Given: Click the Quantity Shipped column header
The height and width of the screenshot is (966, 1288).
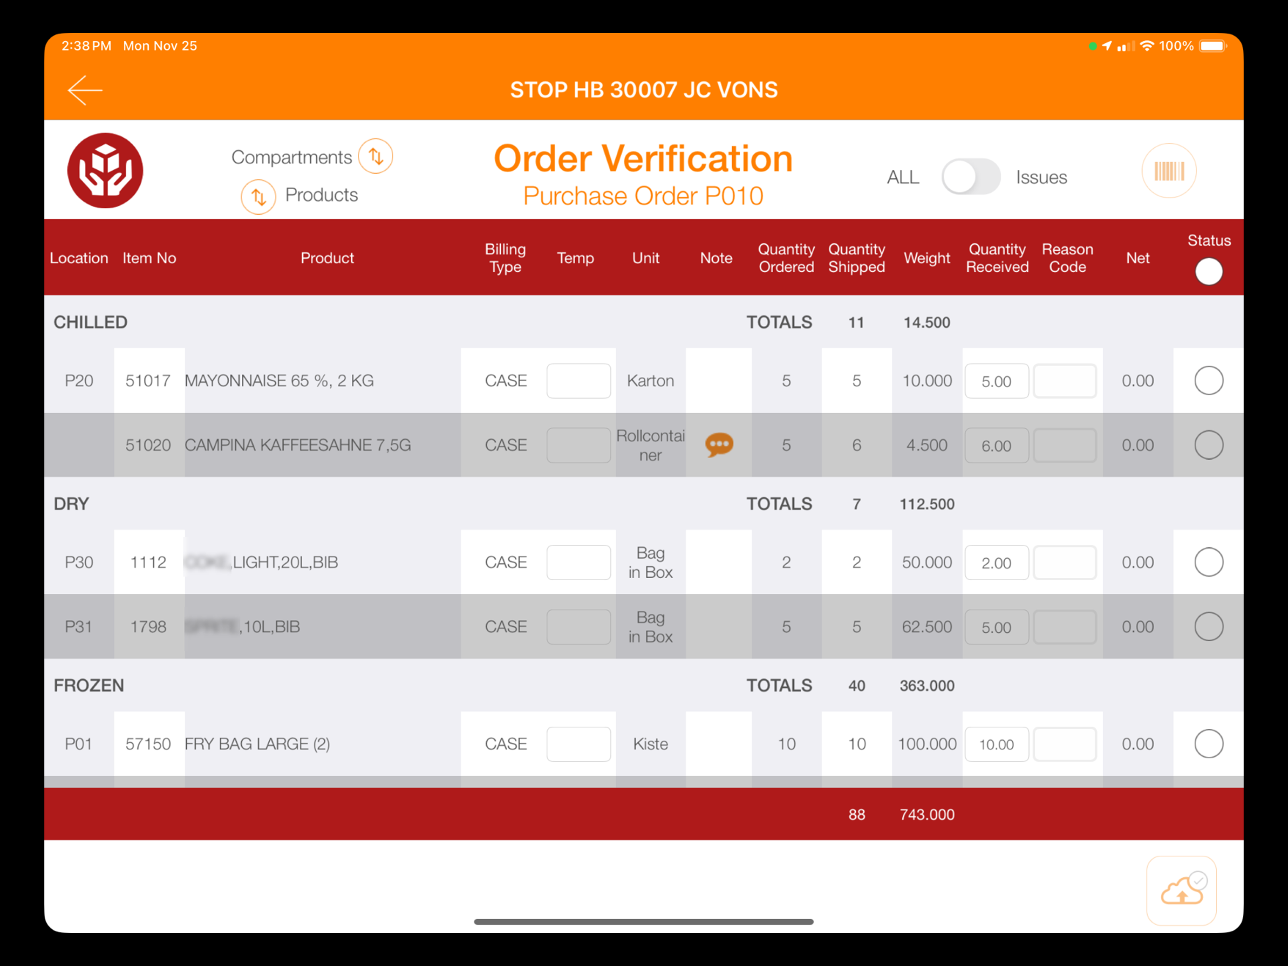Looking at the screenshot, I should (x=857, y=258).
